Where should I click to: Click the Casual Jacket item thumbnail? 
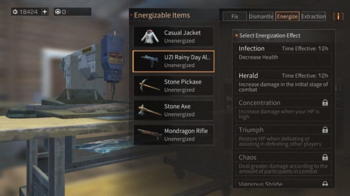pyautogui.click(x=150, y=37)
